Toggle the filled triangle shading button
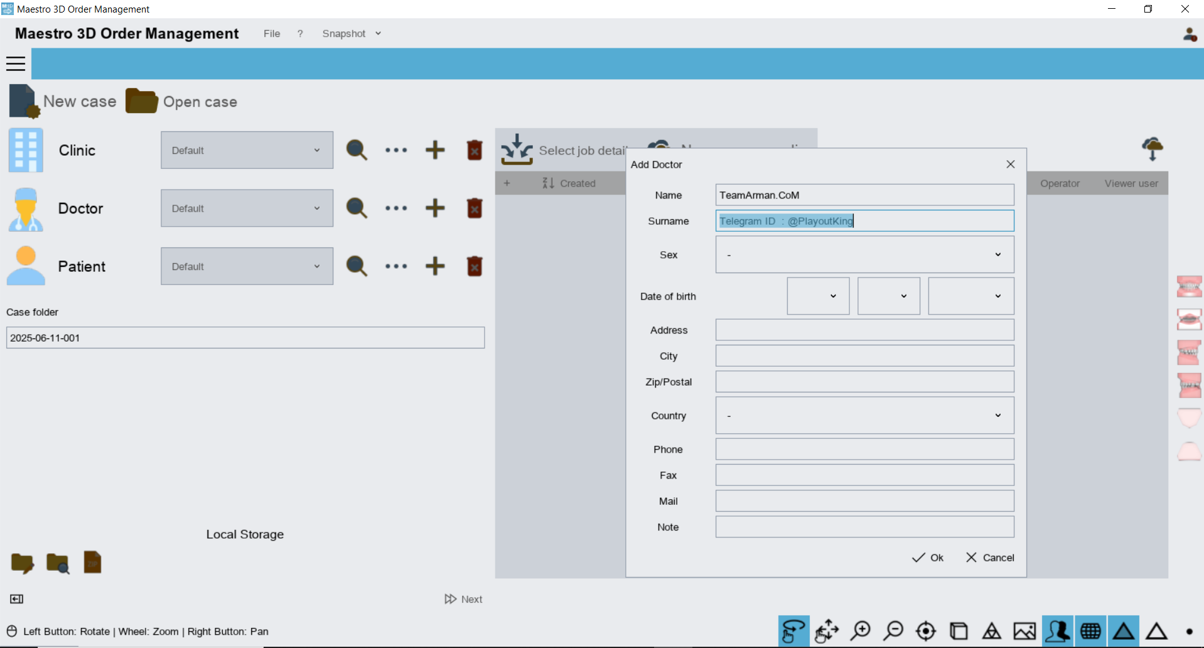 pyautogui.click(x=1124, y=631)
